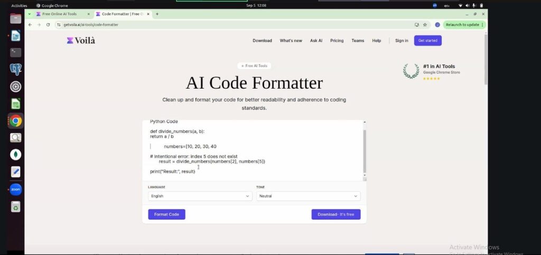Click the microphone indicator in top bar
The image size is (541, 255).
[x=474, y=5]
